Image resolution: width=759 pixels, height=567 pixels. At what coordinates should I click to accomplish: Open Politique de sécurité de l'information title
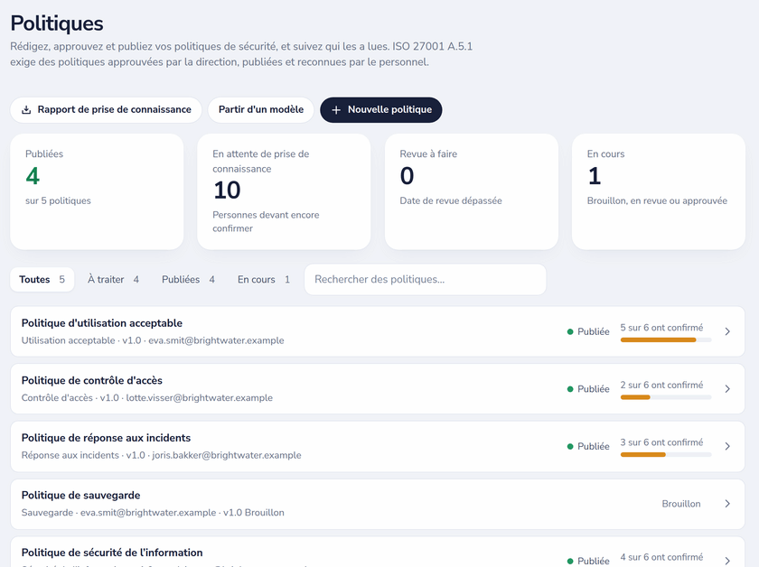[112, 553]
